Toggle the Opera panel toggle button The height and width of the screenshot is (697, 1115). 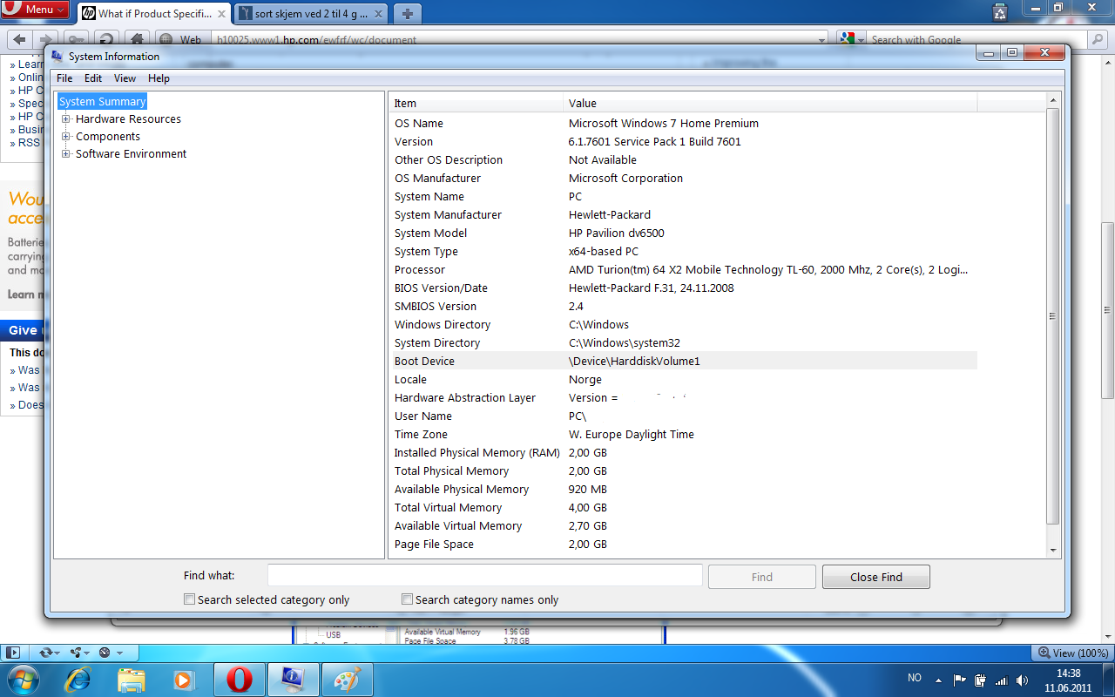(x=12, y=653)
